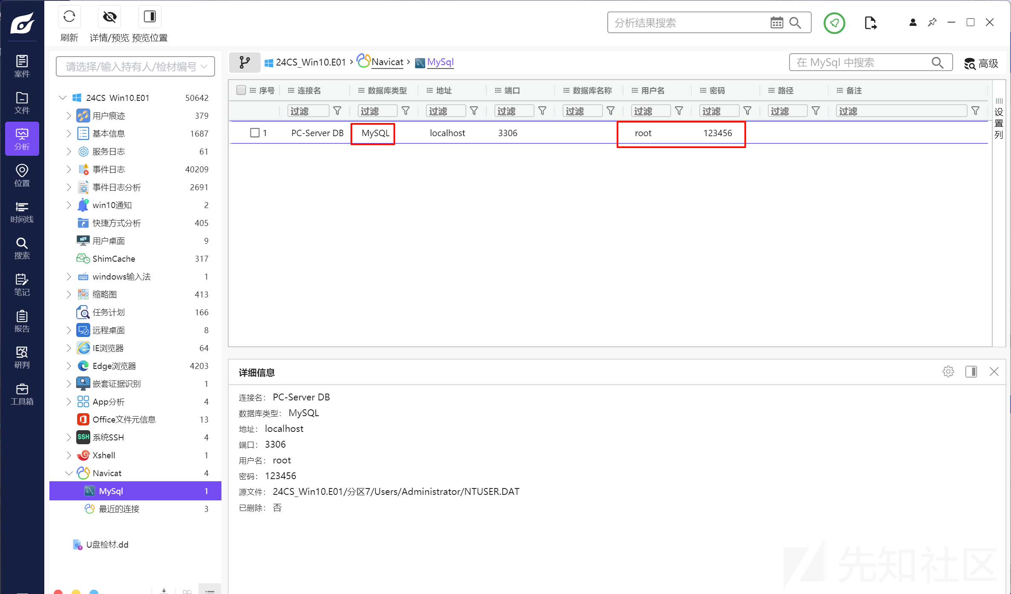Check the select-all checkbox in the table header

[x=241, y=90]
